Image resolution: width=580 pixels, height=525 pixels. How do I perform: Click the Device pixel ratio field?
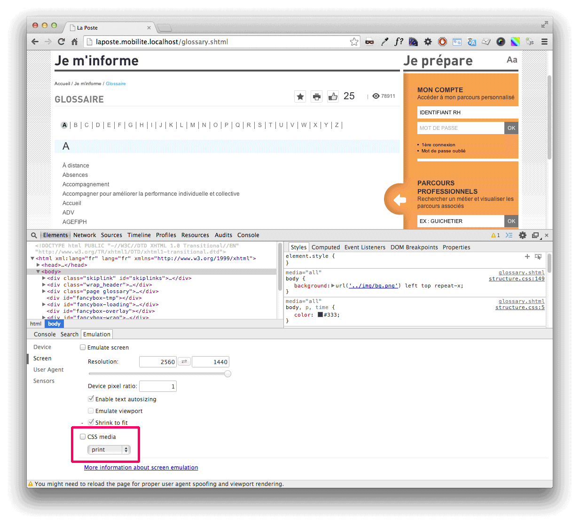pyautogui.click(x=157, y=386)
